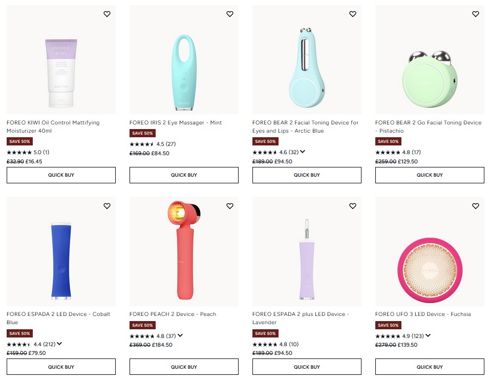
Task: Open the FOREO PEACH 2 product page
Action: pyautogui.click(x=172, y=314)
